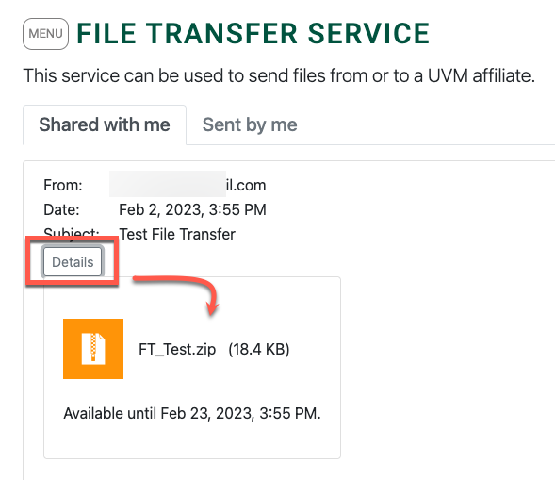Screen dimensions: 555x480
Task: Download the FT_Test.zip file name
Action: (x=177, y=349)
